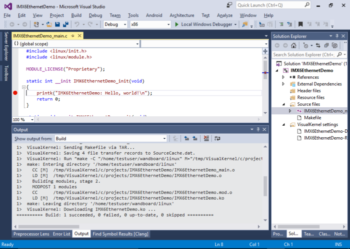Click Sync with Active Document arrows icon
Screen dimensions: 350x249
click(x=318, y=45)
